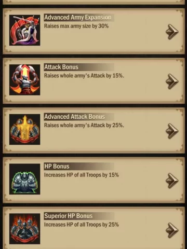
Task: Open the Advanced Attack Bonus arrow
Action: [172, 131]
